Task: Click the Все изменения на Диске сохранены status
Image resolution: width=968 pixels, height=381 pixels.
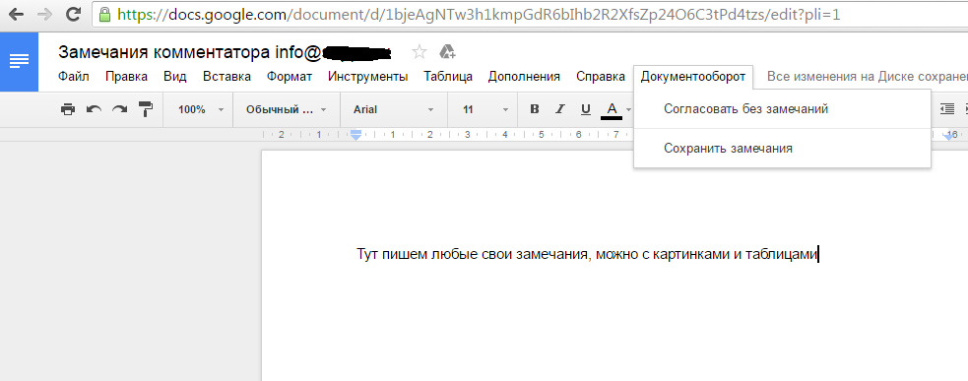Action: coord(868,77)
